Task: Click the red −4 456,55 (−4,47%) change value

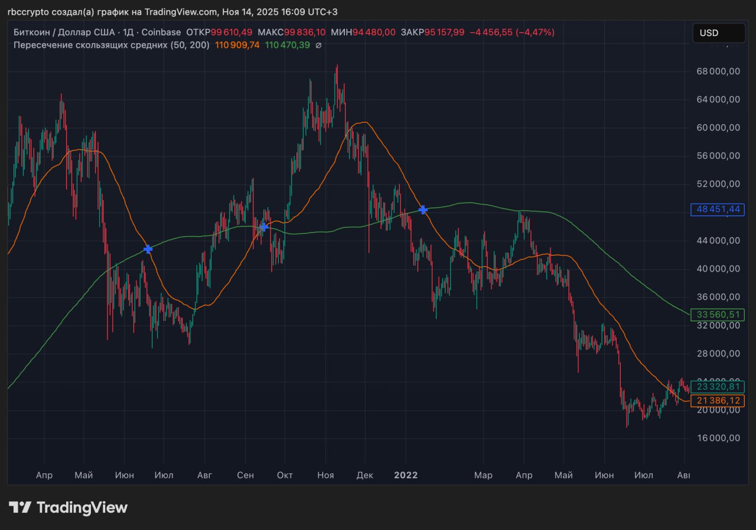Action: click(x=512, y=32)
